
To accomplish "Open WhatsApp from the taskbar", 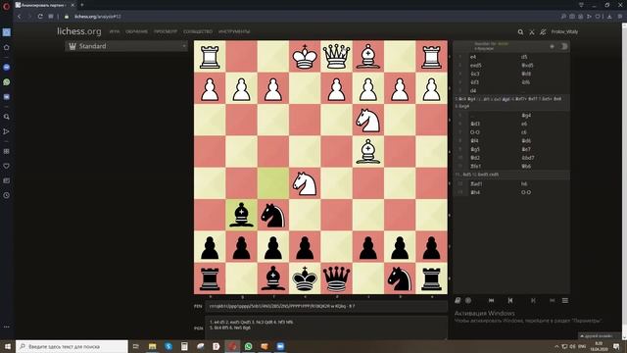I will coord(248,346).
